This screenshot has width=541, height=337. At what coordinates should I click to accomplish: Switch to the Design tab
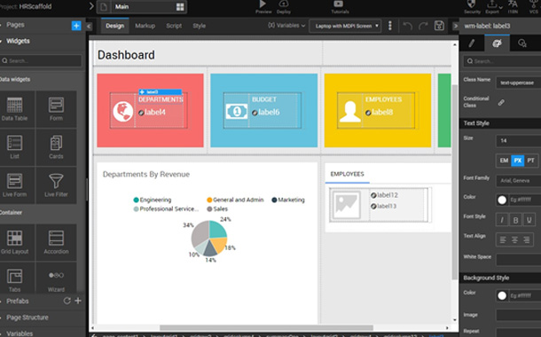tap(115, 26)
